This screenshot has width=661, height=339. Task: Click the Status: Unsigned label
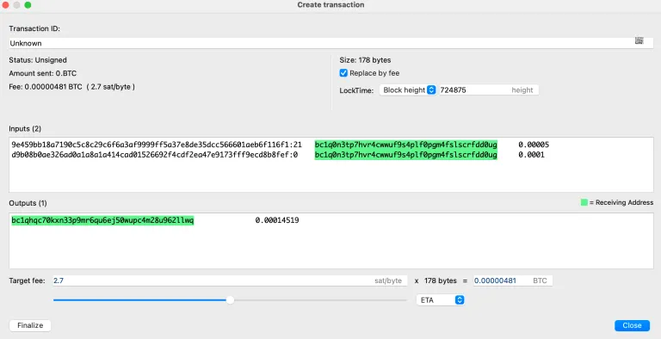coord(38,60)
